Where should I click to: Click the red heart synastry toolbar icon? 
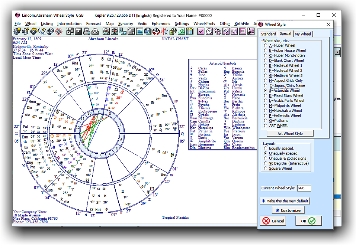(x=156, y=32)
